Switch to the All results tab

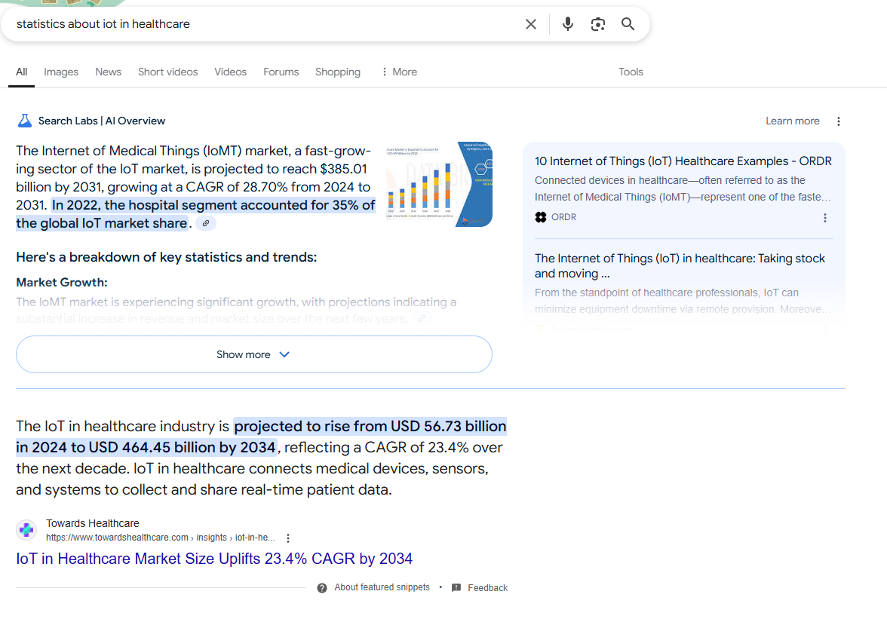pyautogui.click(x=21, y=72)
